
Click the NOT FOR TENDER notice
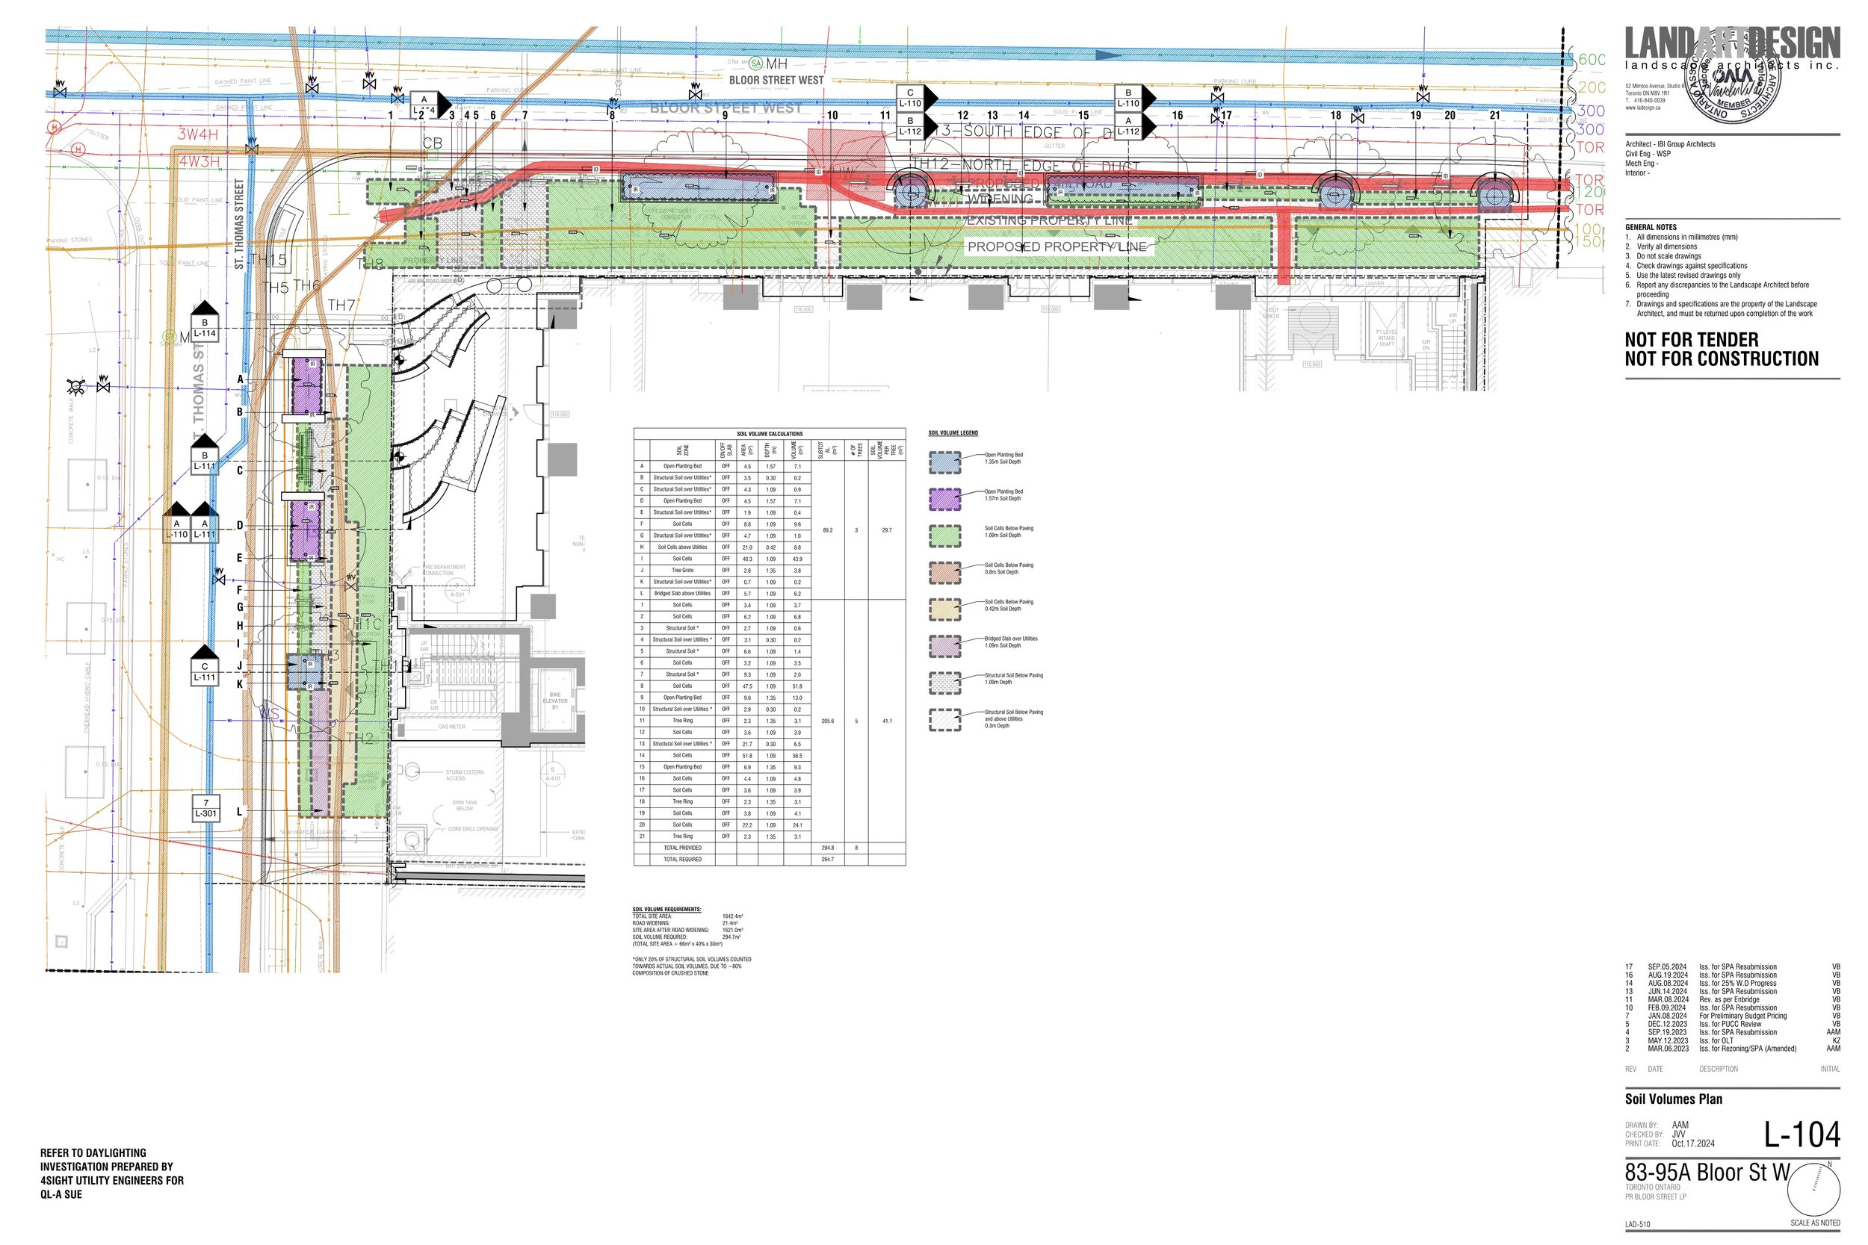pyautogui.click(x=1692, y=340)
